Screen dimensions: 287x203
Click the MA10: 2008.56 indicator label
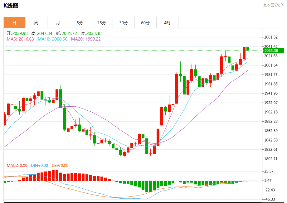point(52,39)
